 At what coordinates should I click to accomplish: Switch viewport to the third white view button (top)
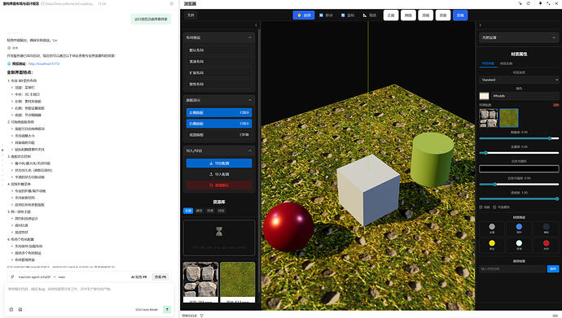(425, 15)
